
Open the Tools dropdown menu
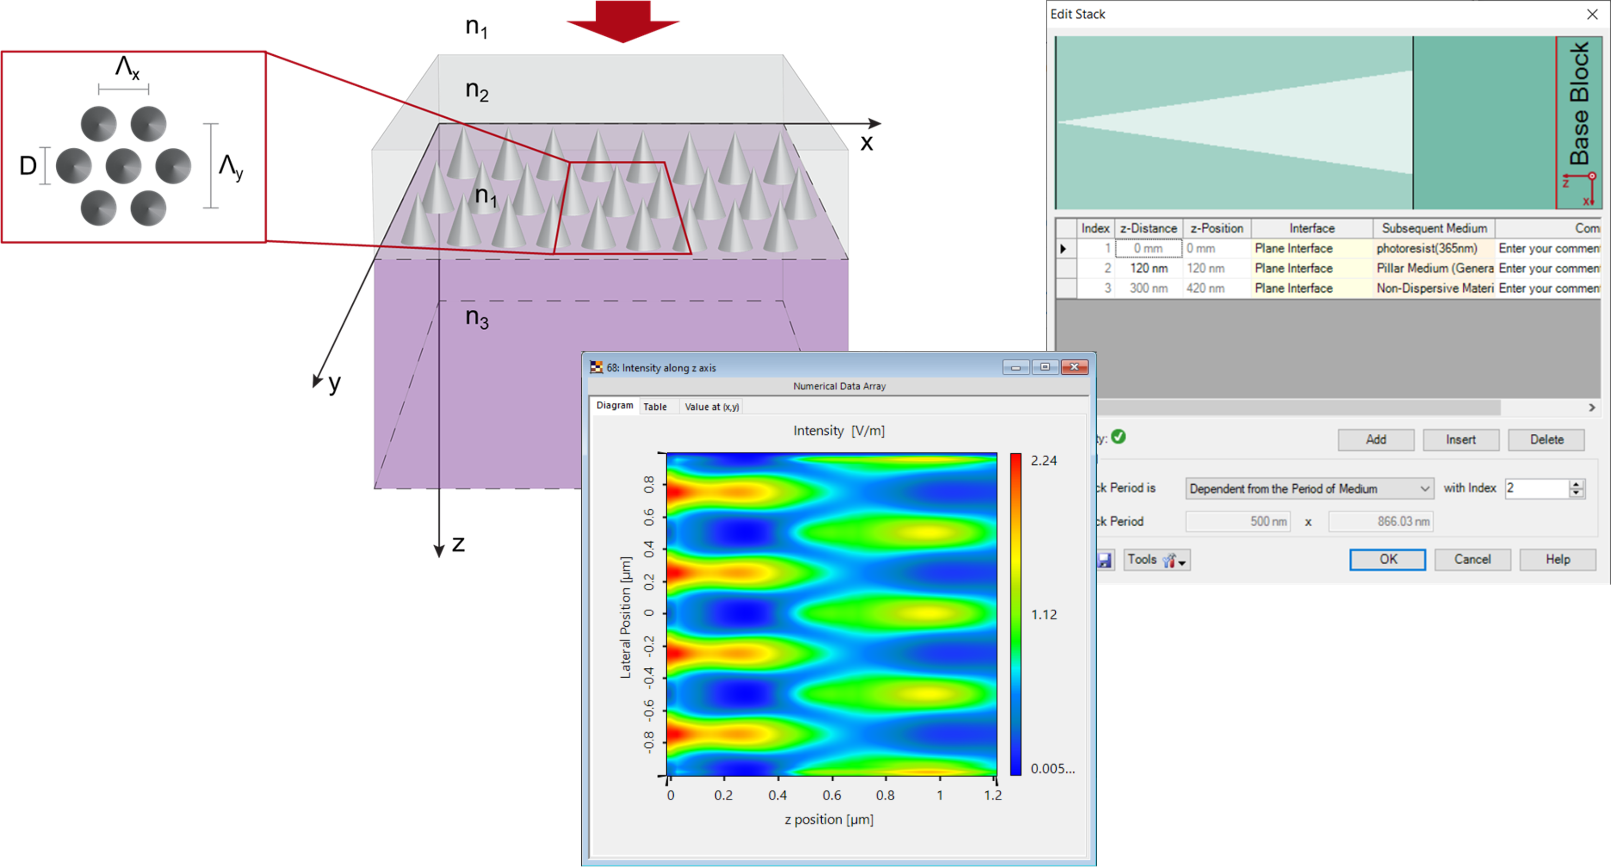pos(1157,560)
